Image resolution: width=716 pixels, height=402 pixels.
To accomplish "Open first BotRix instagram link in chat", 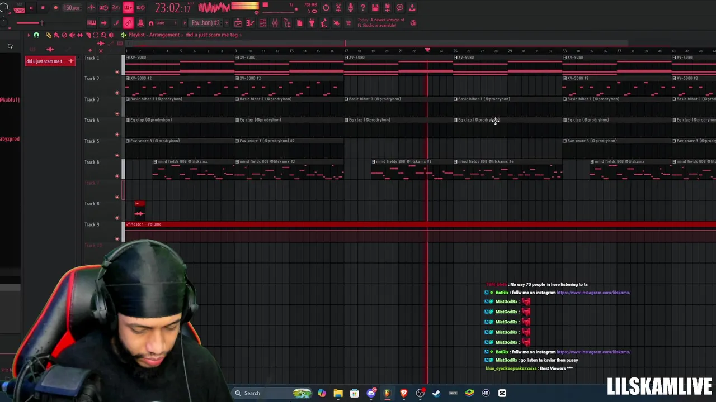I will point(593,293).
